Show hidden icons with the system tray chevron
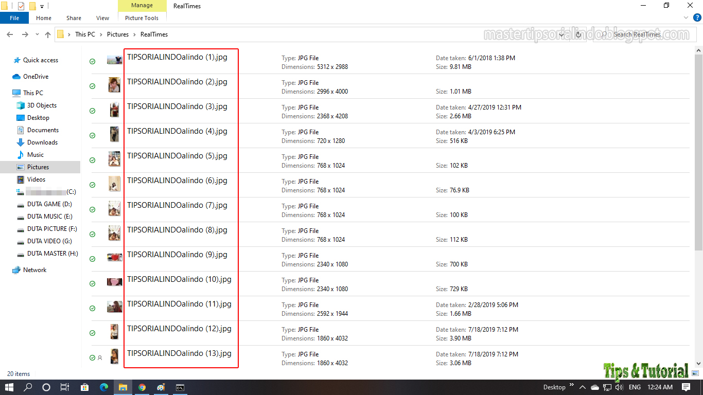The width and height of the screenshot is (703, 395). click(583, 387)
